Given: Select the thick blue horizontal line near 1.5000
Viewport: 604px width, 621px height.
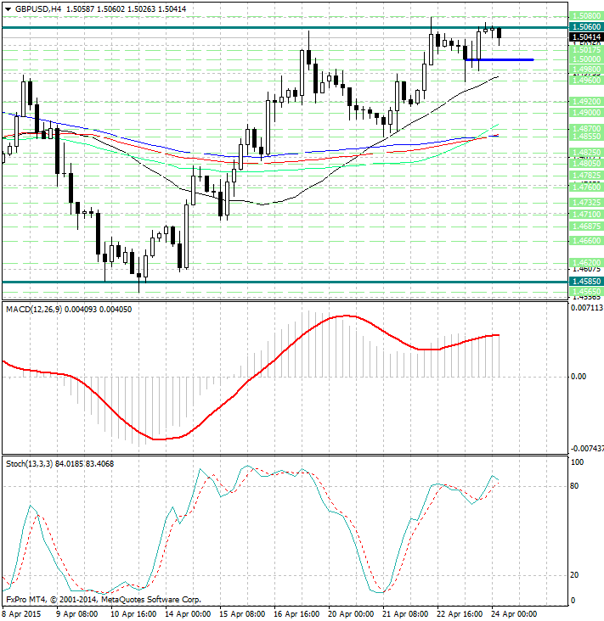Looking at the screenshot, I should click(x=500, y=59).
